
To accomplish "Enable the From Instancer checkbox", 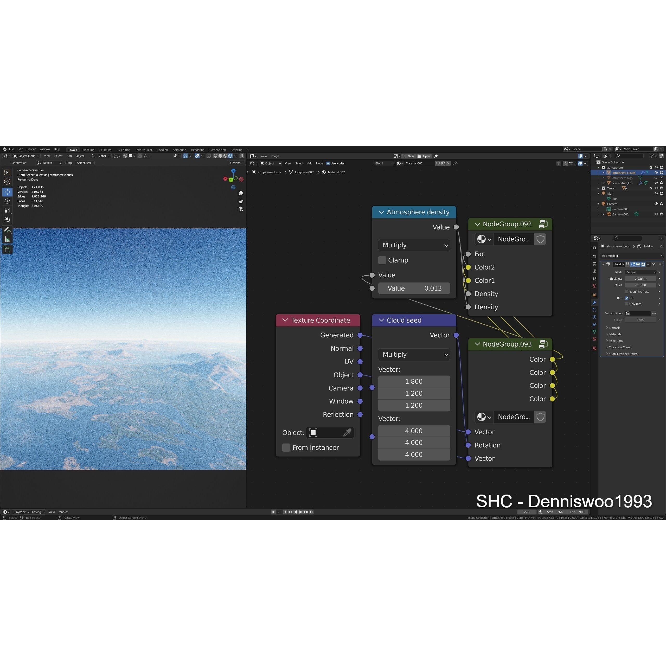I will pos(286,447).
